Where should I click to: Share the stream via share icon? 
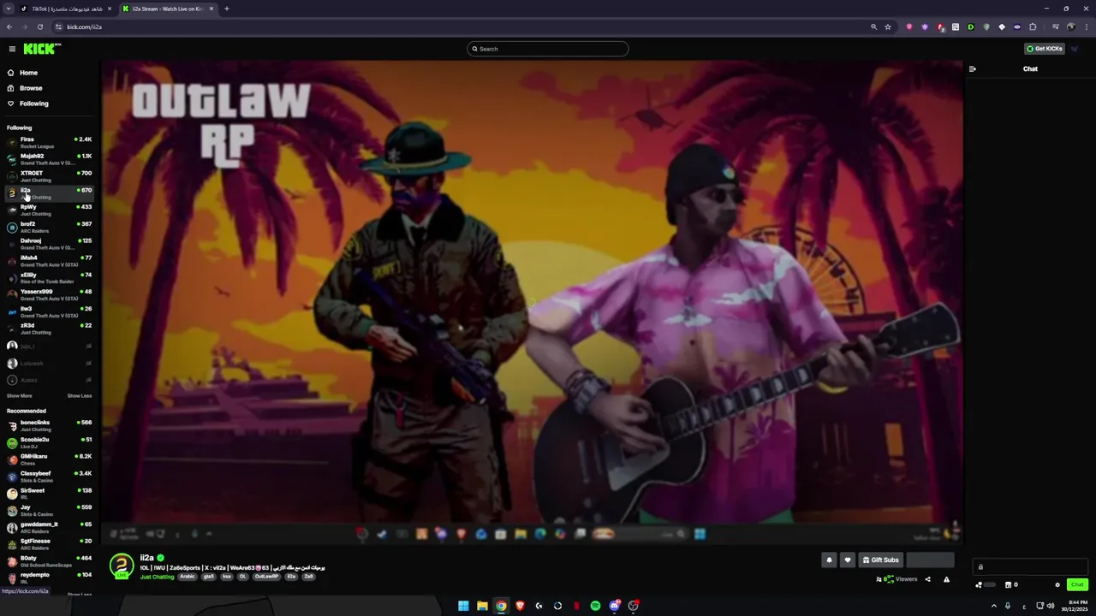(x=927, y=579)
